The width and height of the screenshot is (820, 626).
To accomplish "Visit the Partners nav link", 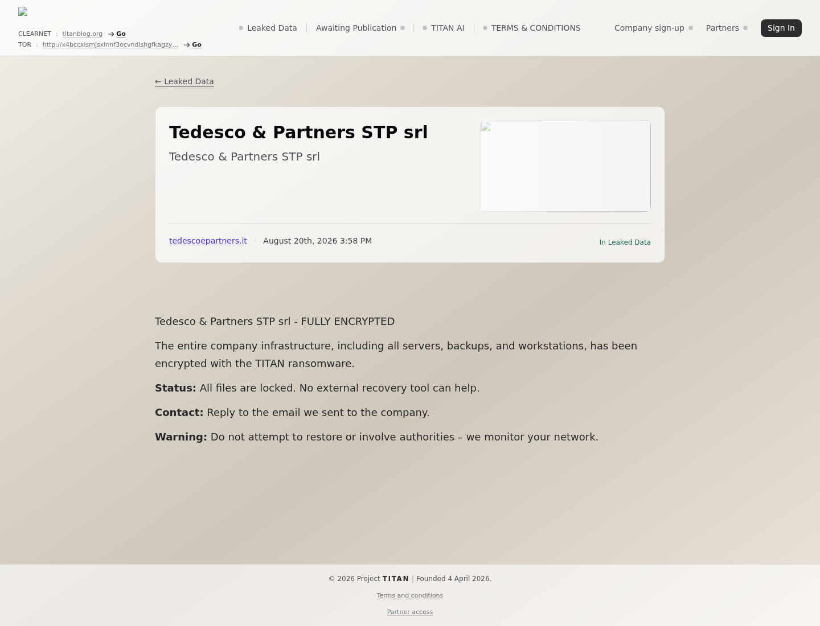I will click(723, 28).
